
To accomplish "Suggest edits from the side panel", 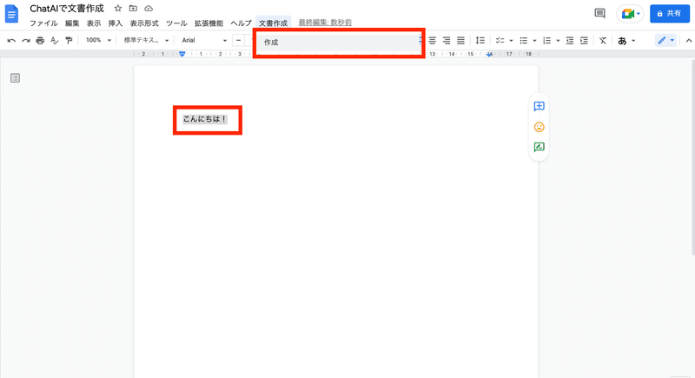I will (539, 147).
